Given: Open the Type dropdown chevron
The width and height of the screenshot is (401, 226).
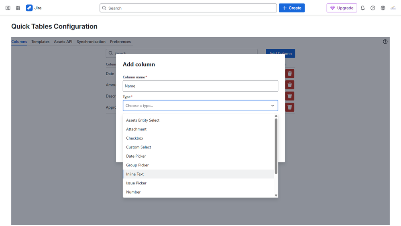Looking at the screenshot, I should (x=273, y=106).
